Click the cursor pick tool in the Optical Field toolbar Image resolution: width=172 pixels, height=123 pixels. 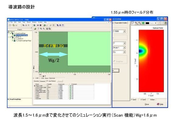click(133, 23)
